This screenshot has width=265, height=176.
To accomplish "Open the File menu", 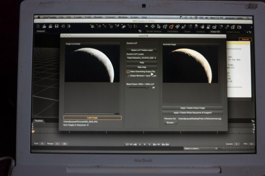I will click(x=61, y=17).
